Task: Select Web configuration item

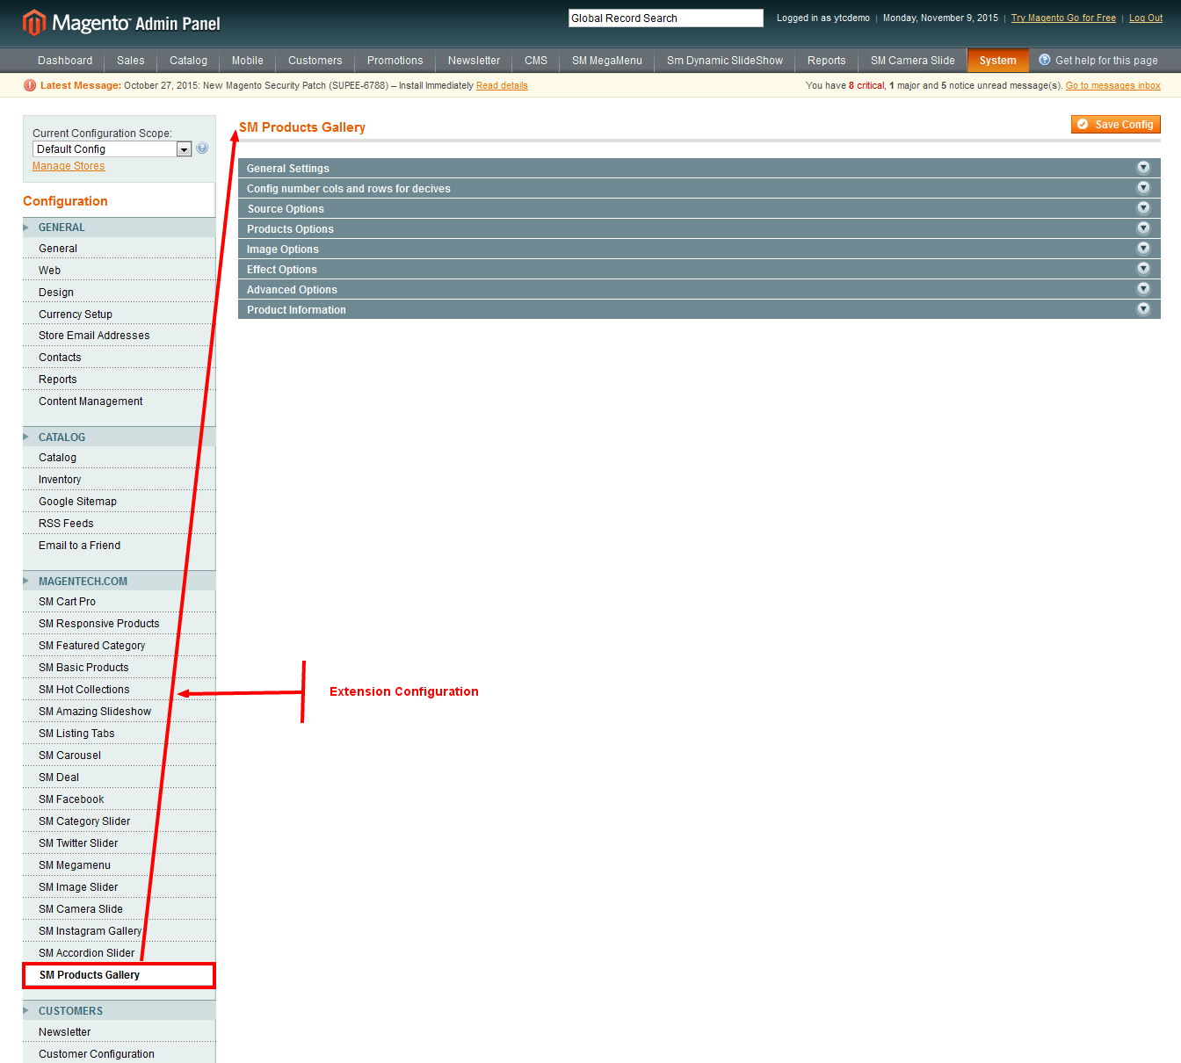Action: point(119,271)
